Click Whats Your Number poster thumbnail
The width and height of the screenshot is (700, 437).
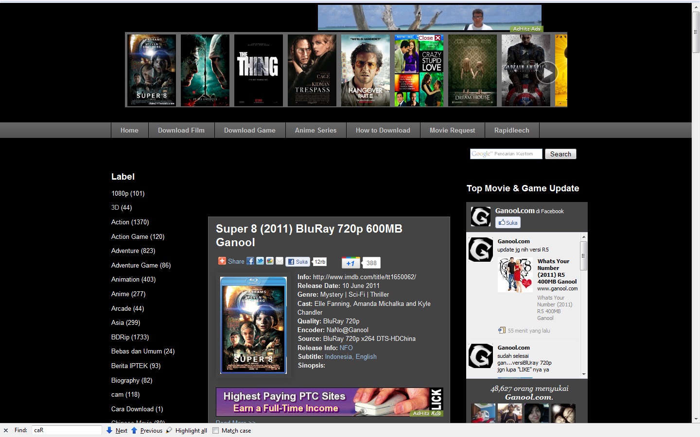(x=515, y=275)
